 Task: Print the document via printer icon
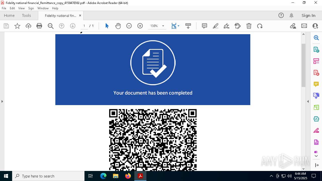tap(39, 26)
